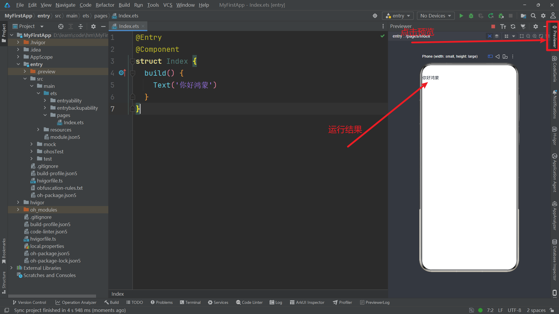Toggle the Hvigor side panel
The width and height of the screenshot is (559, 314).
coord(555,136)
